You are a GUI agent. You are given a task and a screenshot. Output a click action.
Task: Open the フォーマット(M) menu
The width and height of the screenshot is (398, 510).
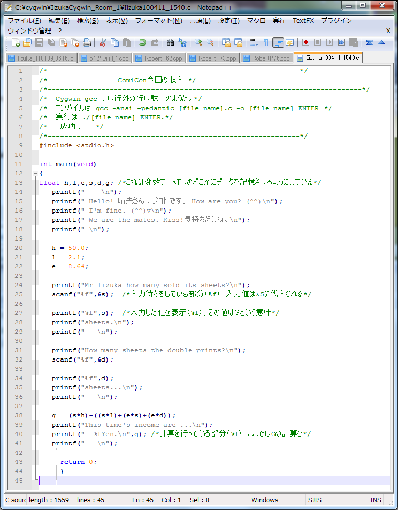159,21
